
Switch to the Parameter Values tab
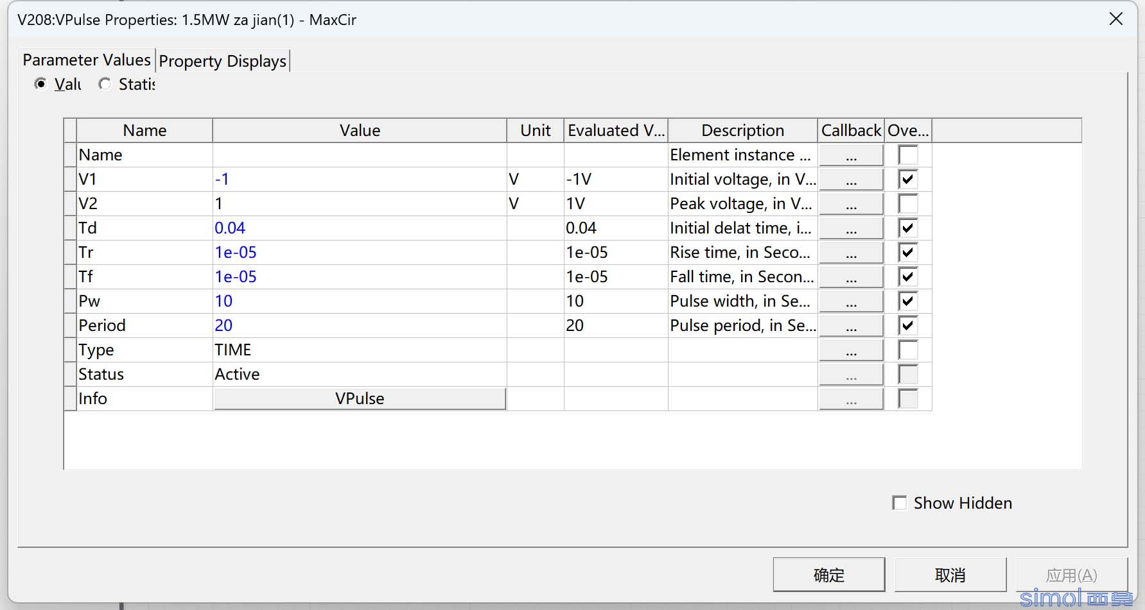coord(87,60)
